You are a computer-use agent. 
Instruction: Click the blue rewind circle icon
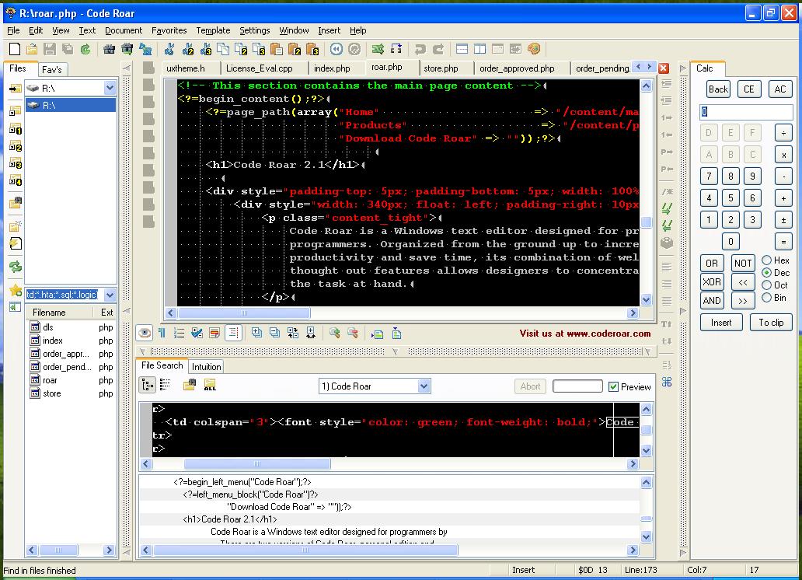click(x=336, y=49)
